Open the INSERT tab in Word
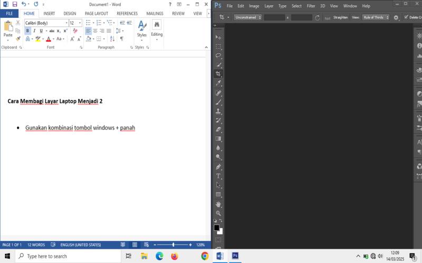This screenshot has height=263, width=422. (49, 14)
